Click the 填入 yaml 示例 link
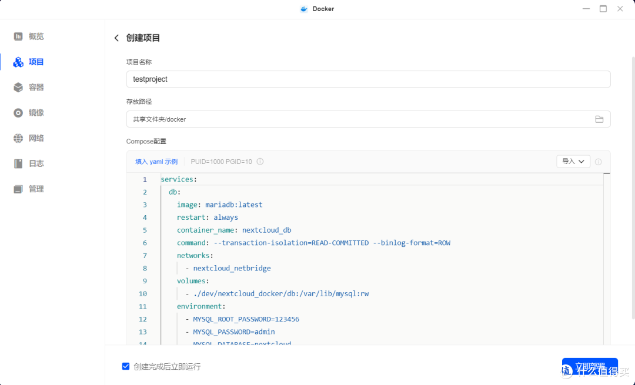Viewport: 635px width, 385px height. click(x=156, y=162)
